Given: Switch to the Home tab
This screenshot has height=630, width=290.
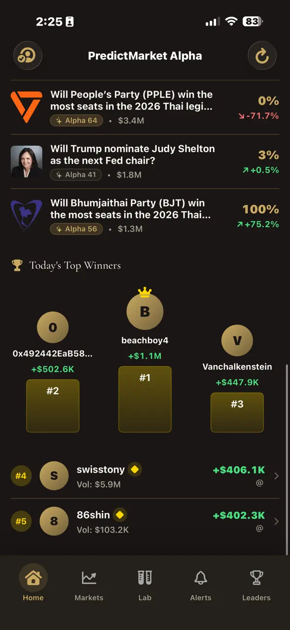Looking at the screenshot, I should [33, 577].
